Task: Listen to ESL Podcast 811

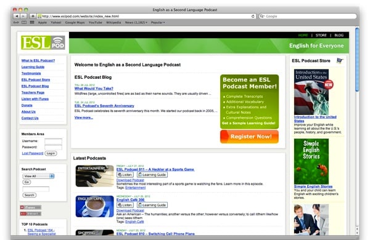Action: (x=125, y=175)
